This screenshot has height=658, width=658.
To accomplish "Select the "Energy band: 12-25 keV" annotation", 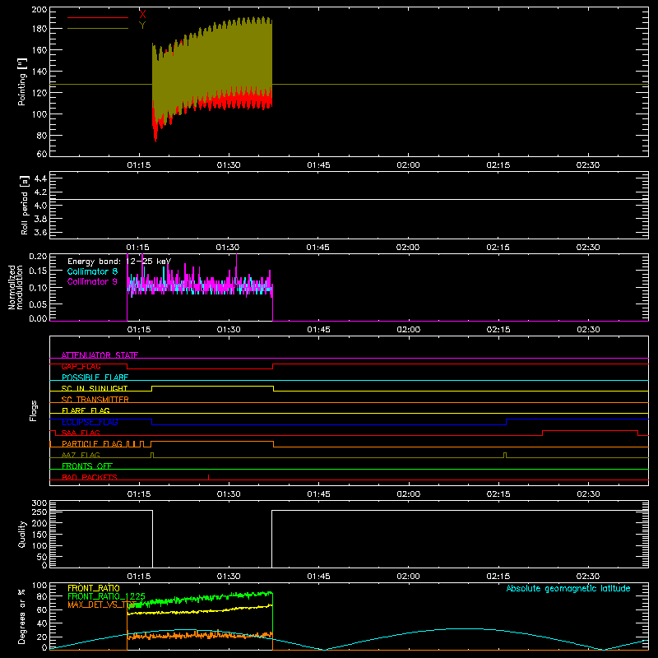I will point(119,262).
